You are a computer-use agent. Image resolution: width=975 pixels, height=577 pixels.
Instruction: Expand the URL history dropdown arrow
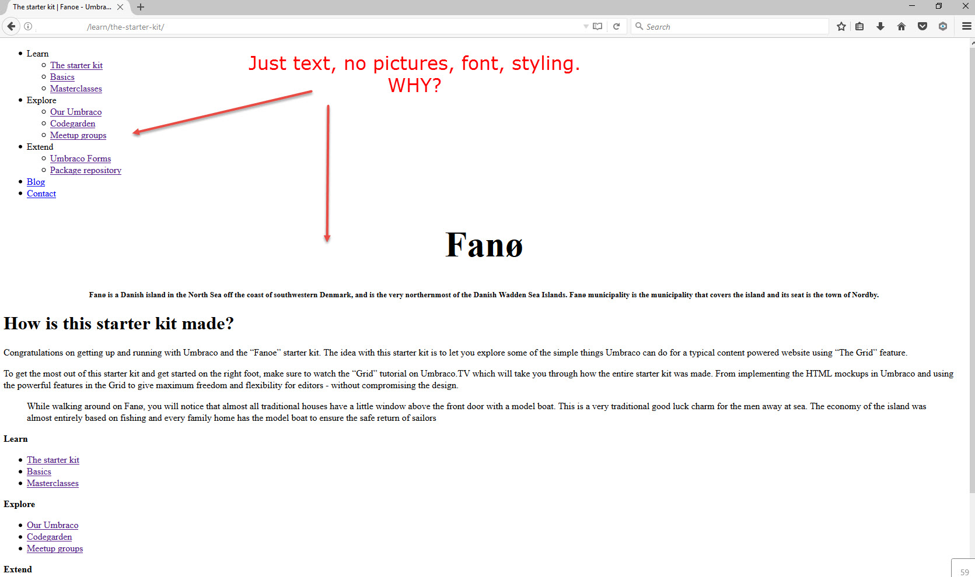586,26
